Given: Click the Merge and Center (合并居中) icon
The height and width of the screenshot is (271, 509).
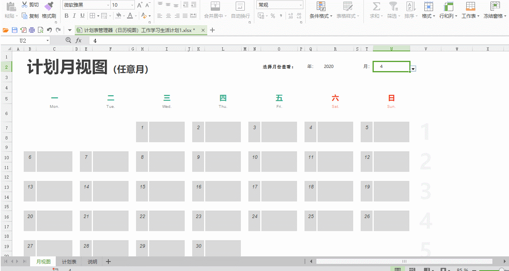Looking at the screenshot, I should pyautogui.click(x=215, y=6).
